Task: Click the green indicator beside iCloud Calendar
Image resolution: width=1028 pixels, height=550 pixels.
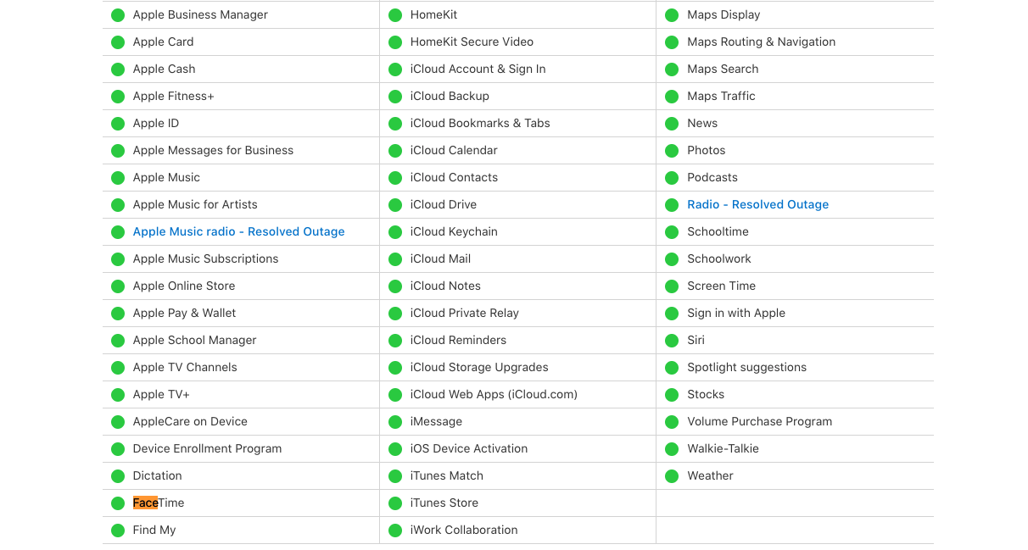Action: [x=395, y=151]
